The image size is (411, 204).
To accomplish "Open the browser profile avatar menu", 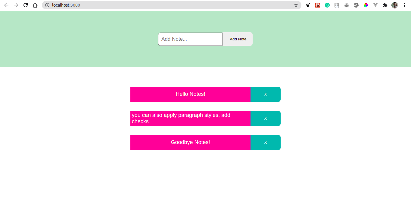I will click(395, 5).
